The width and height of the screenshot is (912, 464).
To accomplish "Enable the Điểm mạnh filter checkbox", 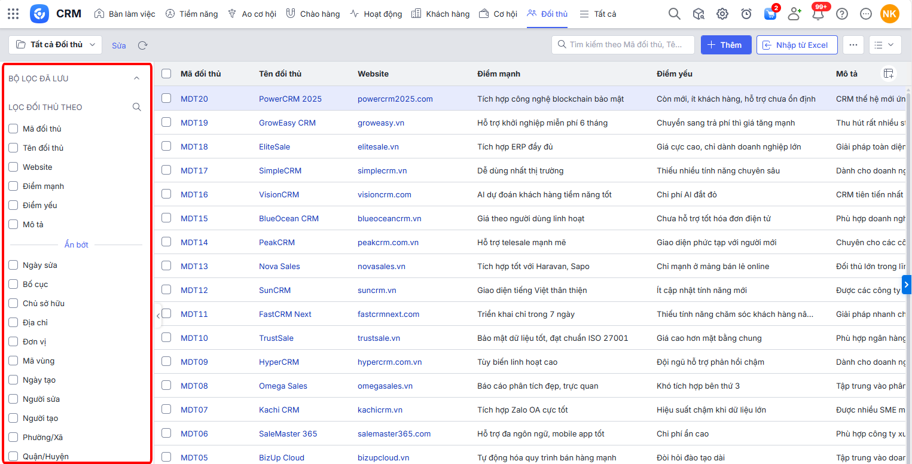I will (x=13, y=186).
